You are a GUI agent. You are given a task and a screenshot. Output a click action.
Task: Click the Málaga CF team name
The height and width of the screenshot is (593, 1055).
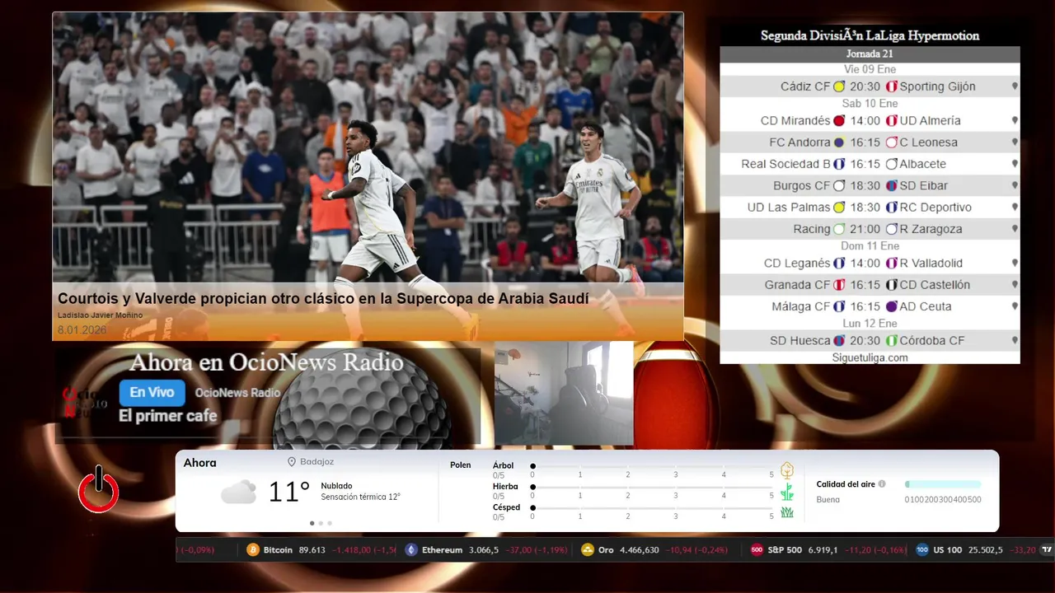pyautogui.click(x=800, y=306)
